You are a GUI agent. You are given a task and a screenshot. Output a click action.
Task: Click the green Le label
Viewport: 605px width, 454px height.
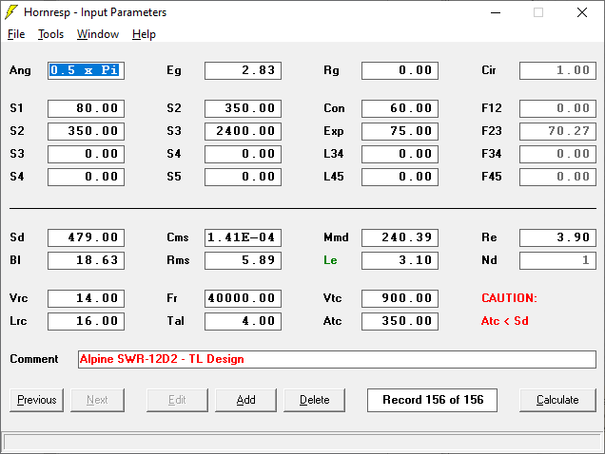click(x=330, y=260)
